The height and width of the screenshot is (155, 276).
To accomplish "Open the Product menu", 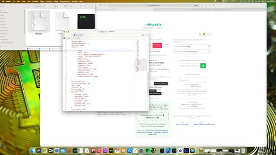I will pyautogui.click(x=49, y=1).
